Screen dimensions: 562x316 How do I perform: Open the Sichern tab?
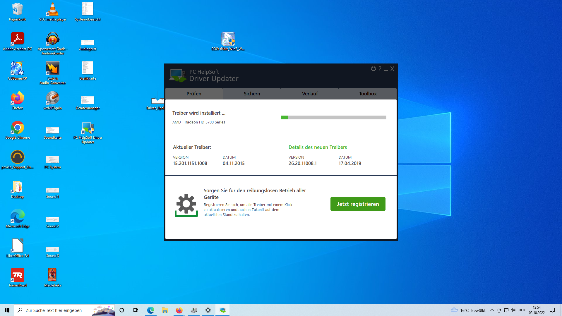click(x=252, y=94)
